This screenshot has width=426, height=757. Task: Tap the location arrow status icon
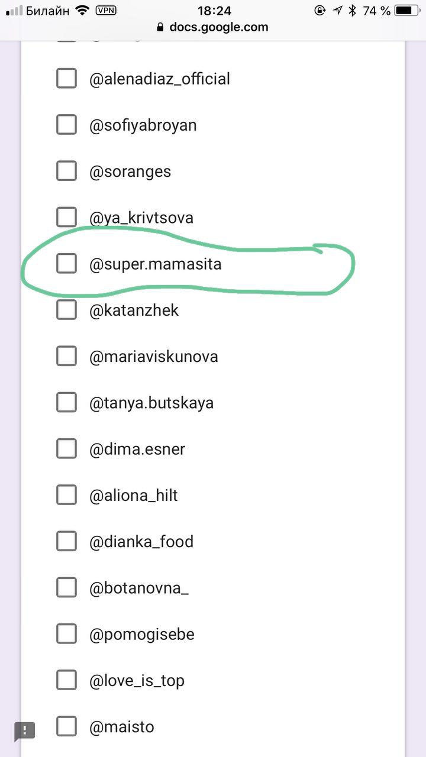point(337,10)
